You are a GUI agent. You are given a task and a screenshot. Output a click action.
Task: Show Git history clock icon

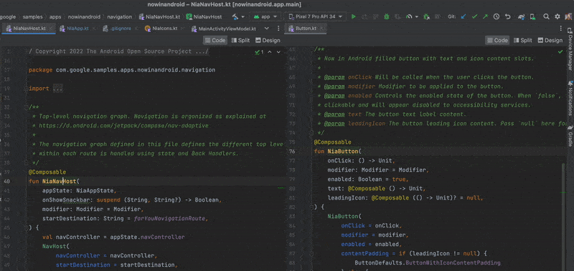click(x=497, y=16)
